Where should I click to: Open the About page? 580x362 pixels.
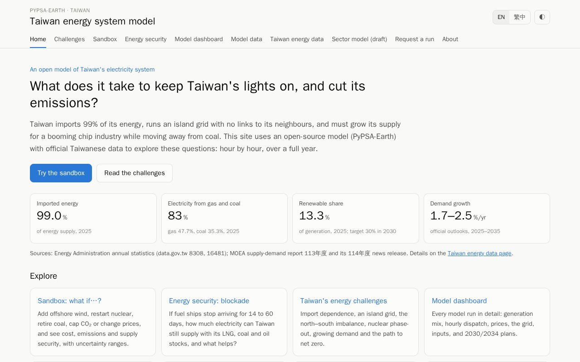(x=450, y=39)
